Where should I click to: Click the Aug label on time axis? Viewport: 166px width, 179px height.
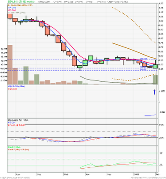click(17, 174)
